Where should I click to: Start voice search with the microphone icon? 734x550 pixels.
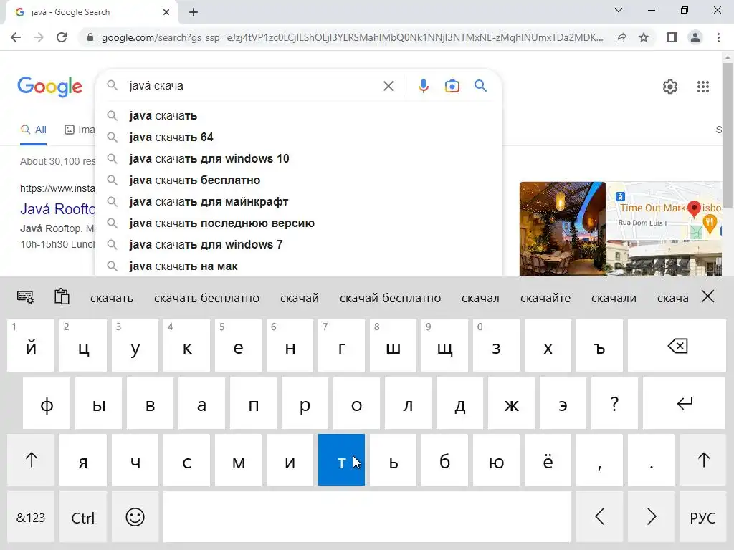click(x=423, y=86)
